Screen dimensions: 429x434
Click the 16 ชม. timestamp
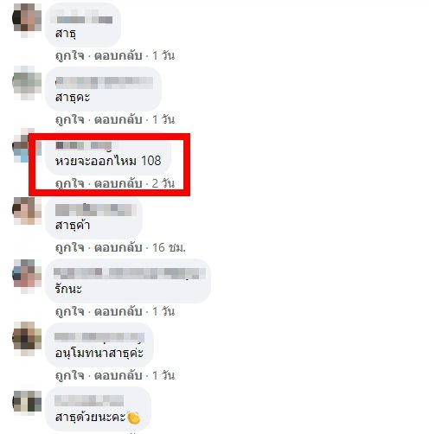(x=169, y=247)
